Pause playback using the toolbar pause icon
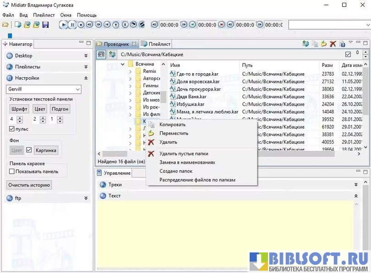This screenshot has width=371, height=273. (72, 25)
